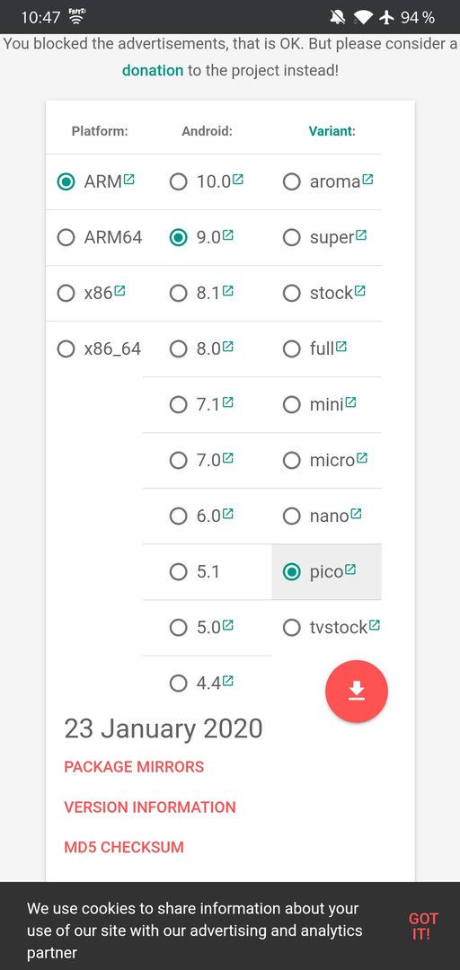
Task: Open external link icon next to 10.0
Action: 238,180
